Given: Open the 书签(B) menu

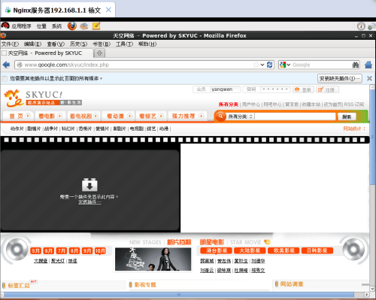Looking at the screenshot, I should coord(102,44).
